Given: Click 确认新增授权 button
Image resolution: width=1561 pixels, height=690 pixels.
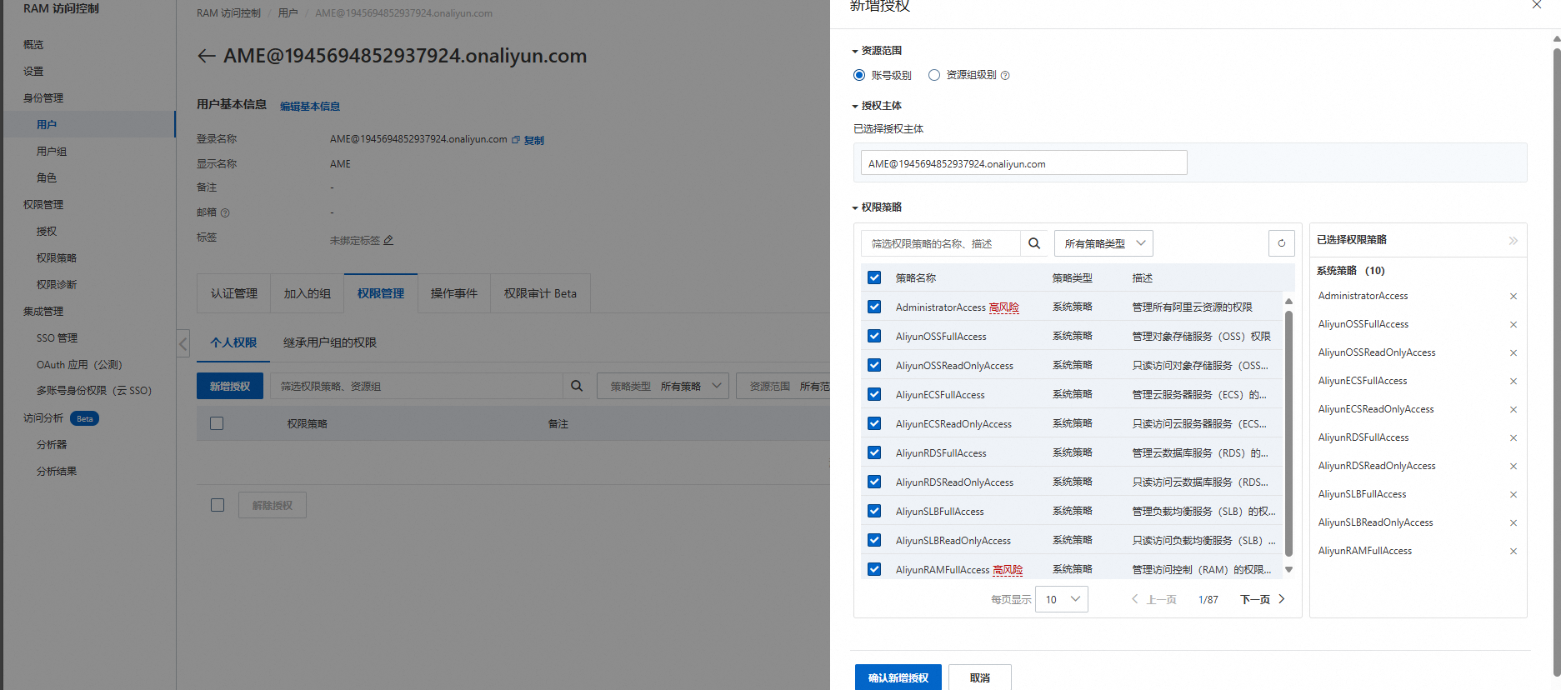Looking at the screenshot, I should (x=898, y=677).
